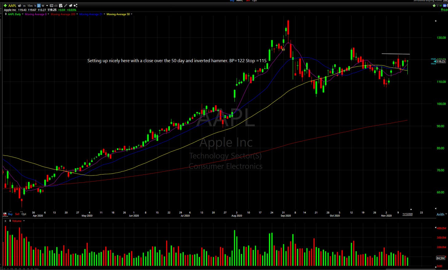Select the Today range at bottom left
Image resolution: width=448 pixels, height=270 pixels.
(36, 269)
